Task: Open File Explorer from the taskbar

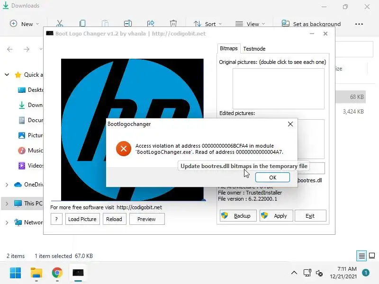Action: coord(36,273)
